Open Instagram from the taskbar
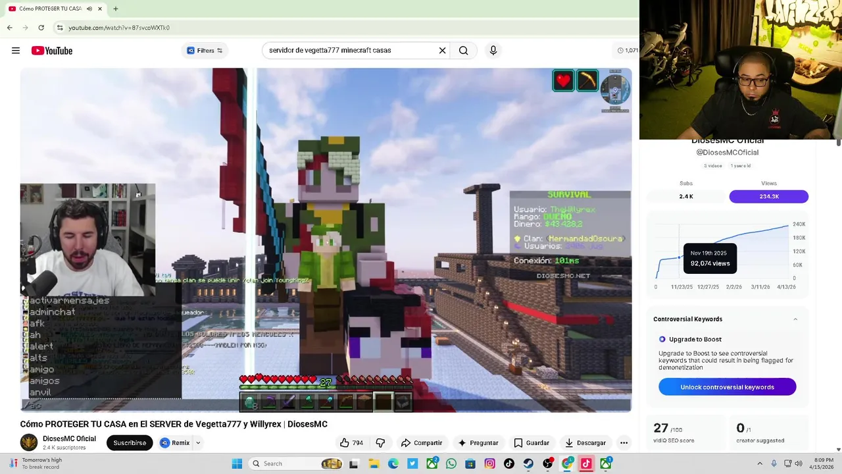The image size is (842, 474). click(490, 463)
